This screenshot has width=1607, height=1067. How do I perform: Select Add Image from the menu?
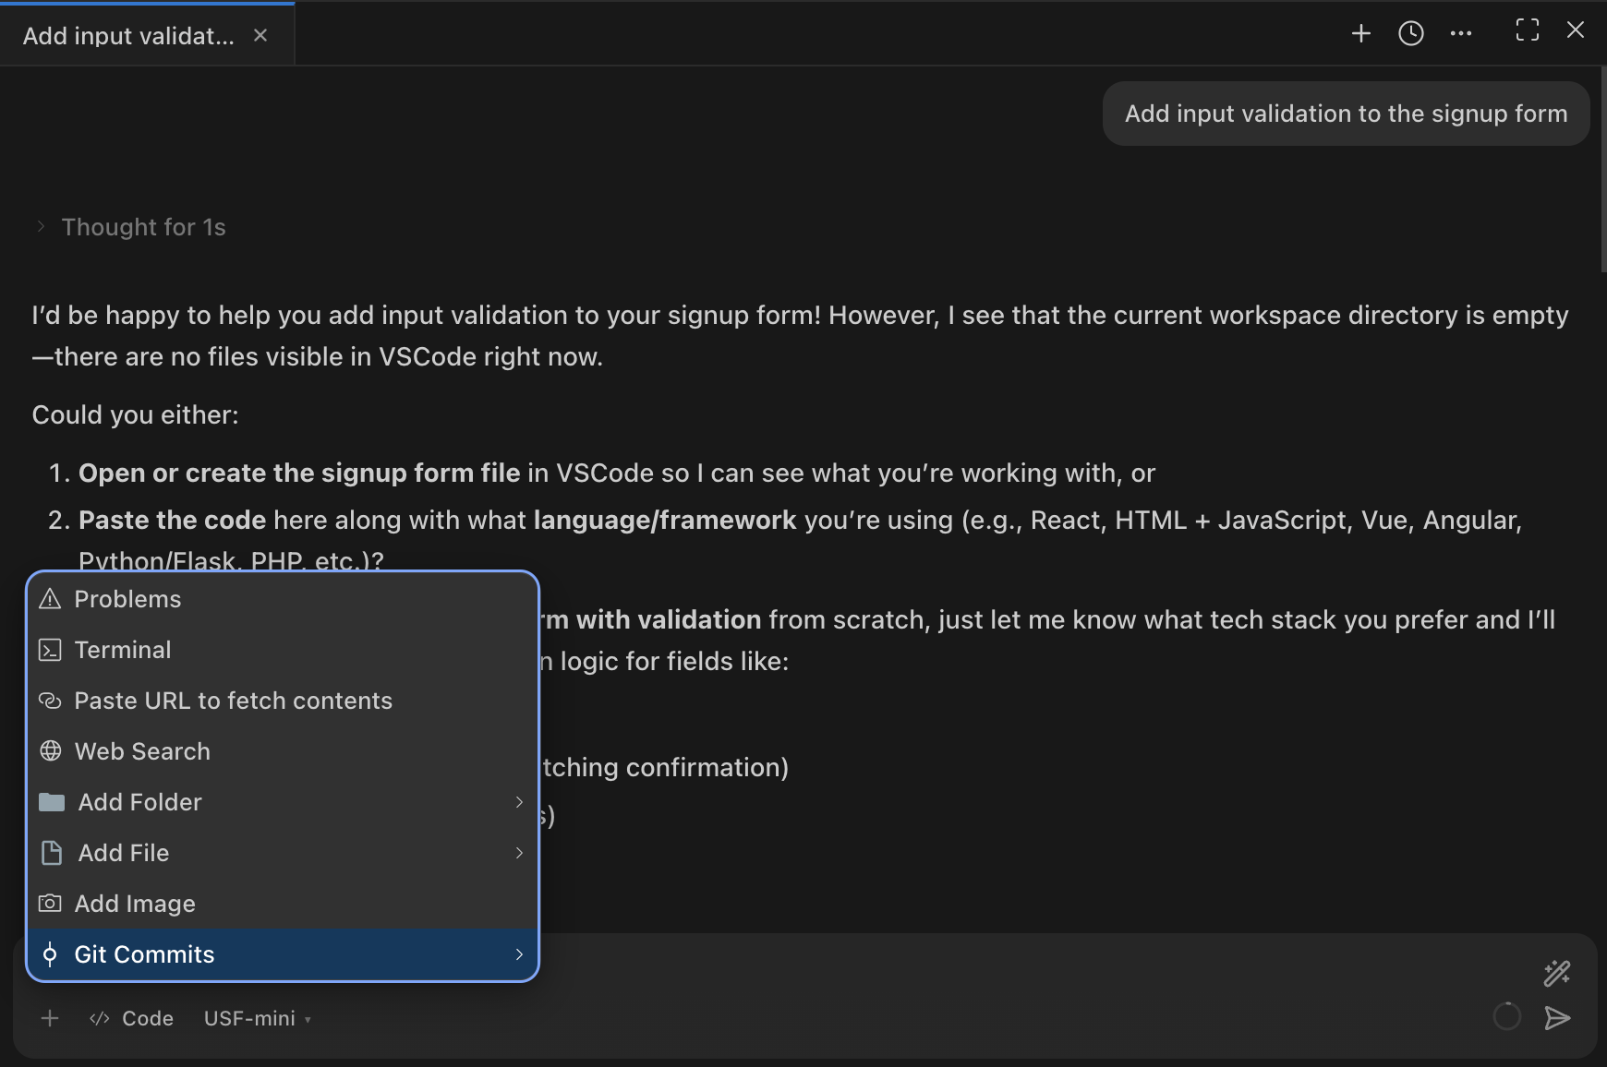click(283, 904)
